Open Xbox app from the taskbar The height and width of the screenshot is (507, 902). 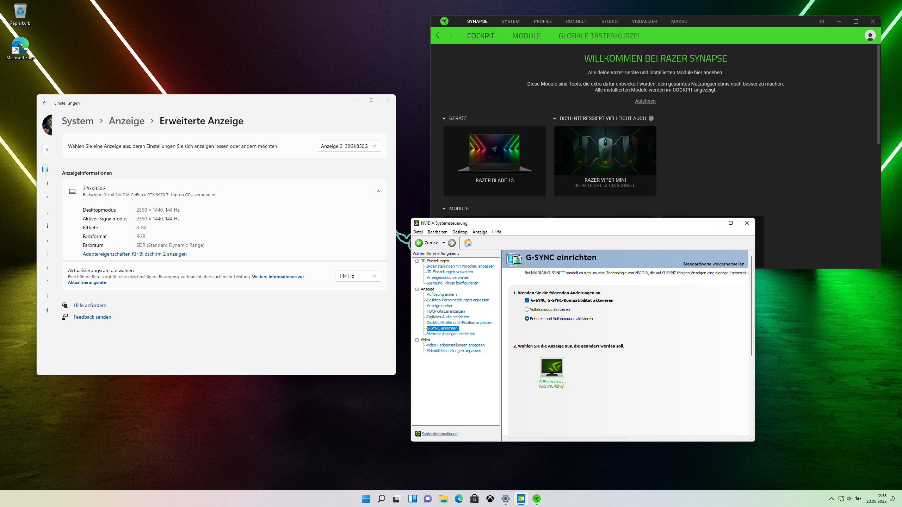[x=490, y=499]
